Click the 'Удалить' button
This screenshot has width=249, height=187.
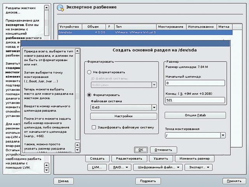pyautogui.click(x=161, y=159)
